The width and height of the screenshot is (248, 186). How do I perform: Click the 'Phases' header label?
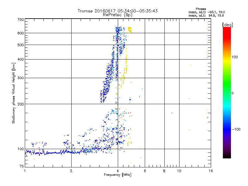pyautogui.click(x=201, y=9)
